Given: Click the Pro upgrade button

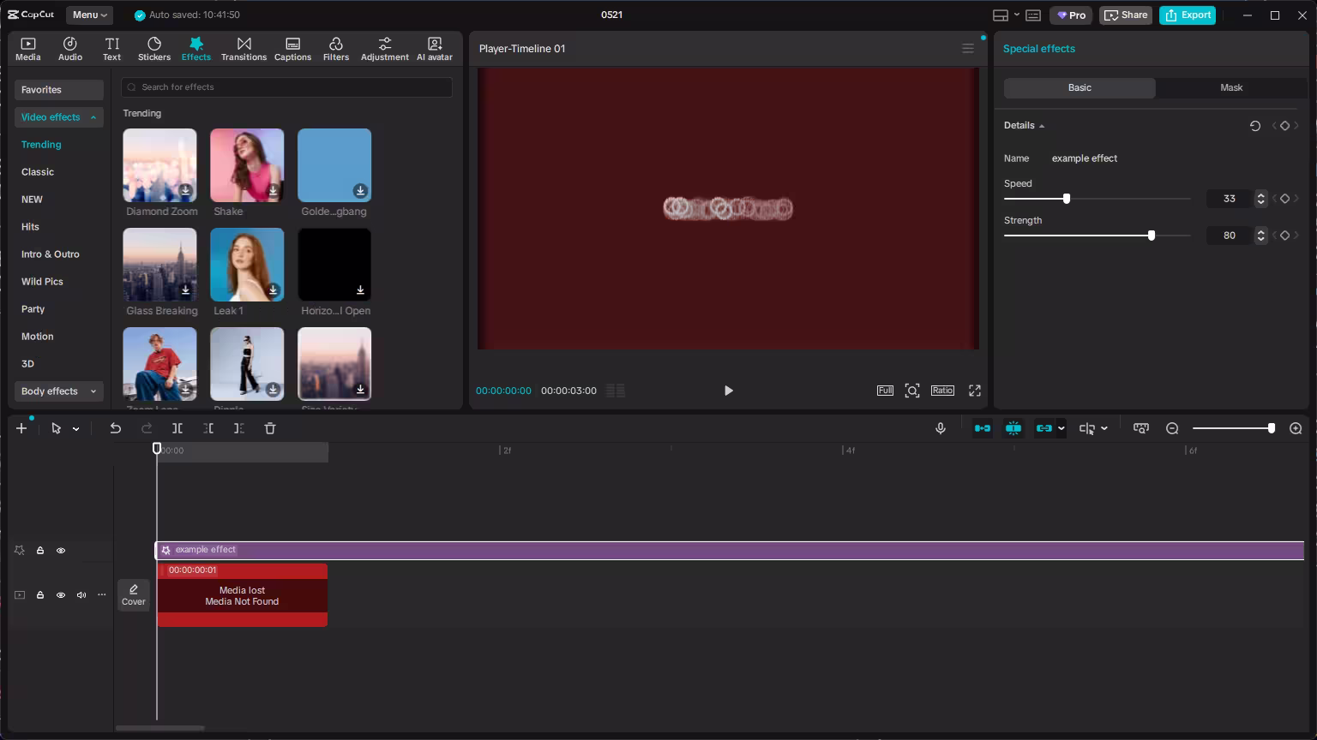Looking at the screenshot, I should (1071, 15).
